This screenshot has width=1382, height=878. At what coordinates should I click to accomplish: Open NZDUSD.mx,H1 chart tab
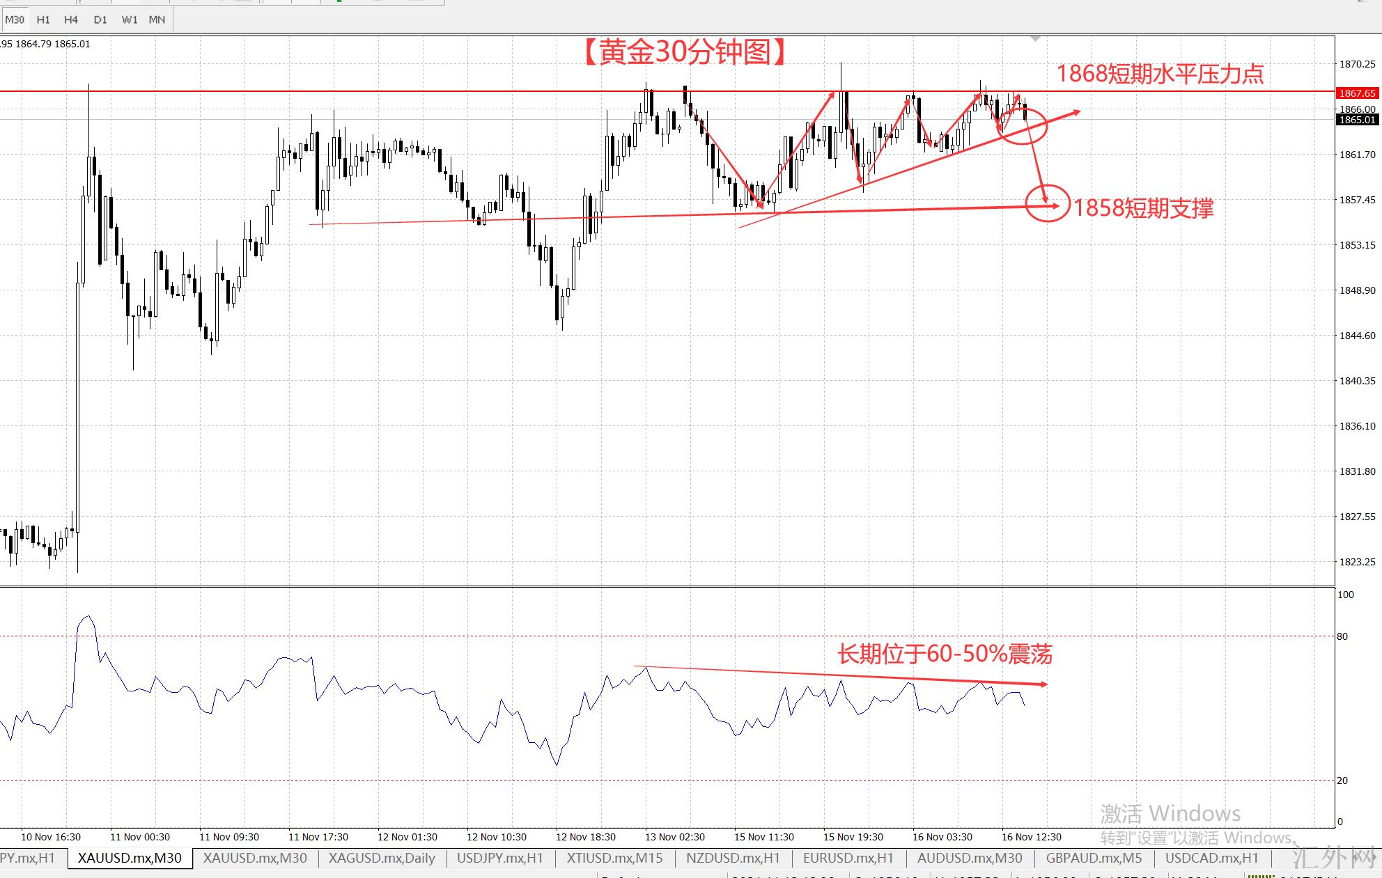[733, 858]
